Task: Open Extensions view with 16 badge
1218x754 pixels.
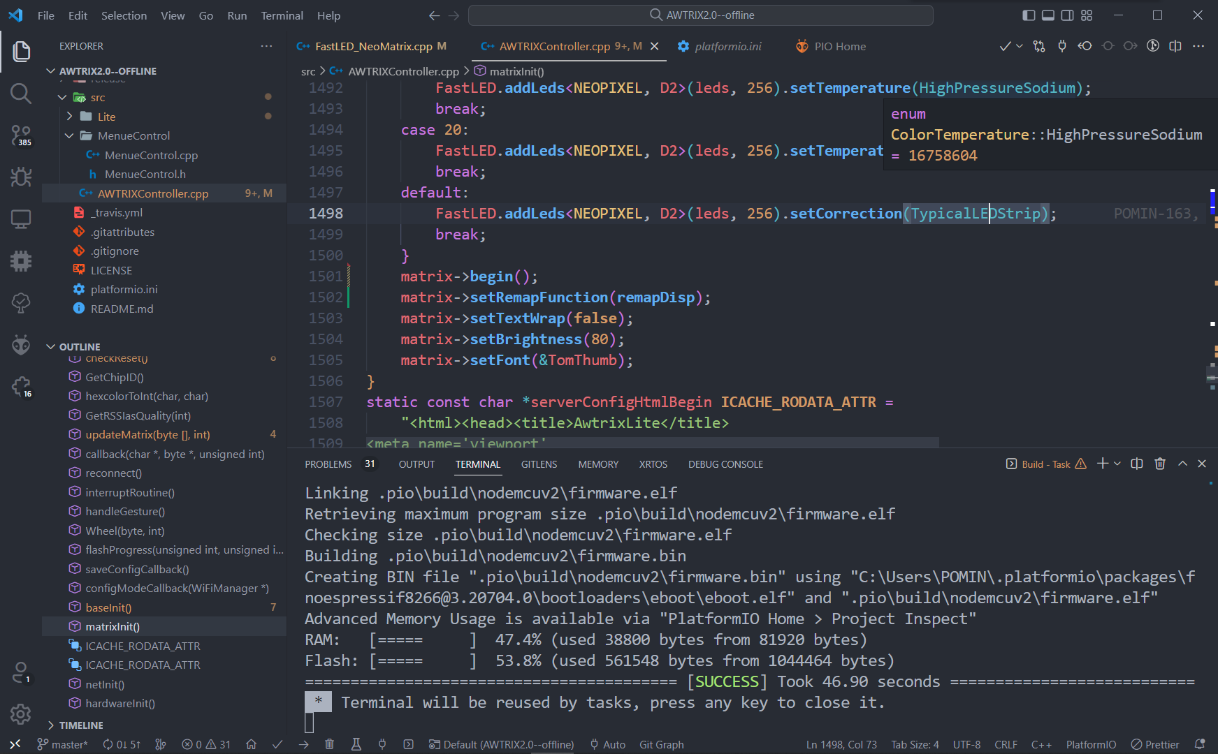Action: pyautogui.click(x=21, y=387)
